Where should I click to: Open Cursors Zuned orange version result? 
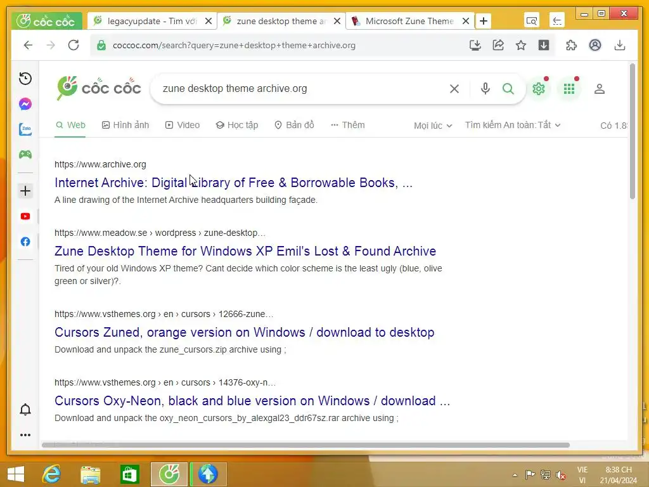(x=245, y=332)
